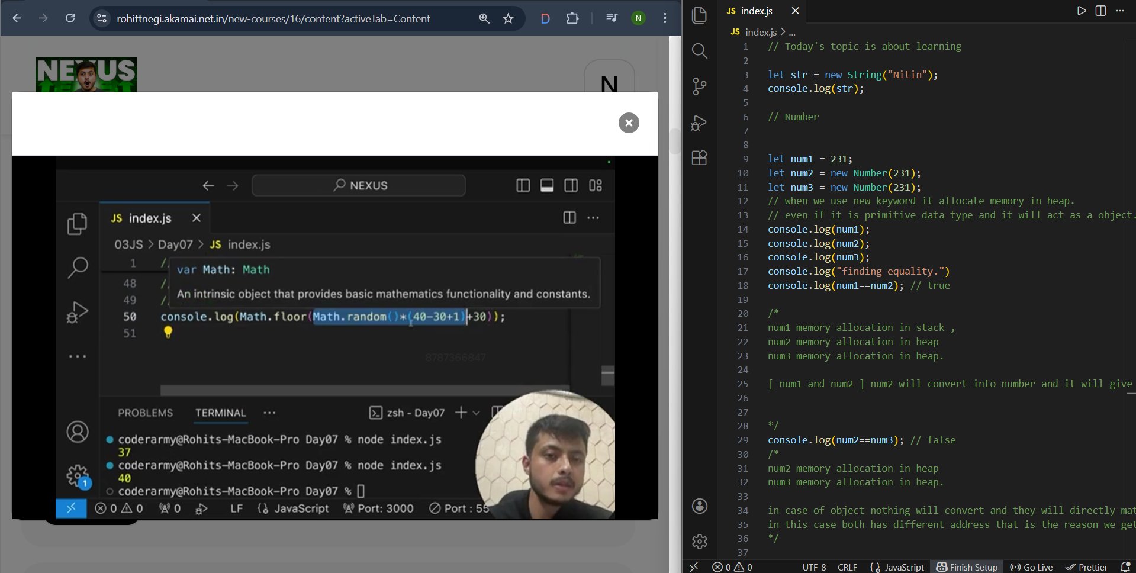Open the UTF-8 encoding selector
Image resolution: width=1136 pixels, height=573 pixels.
(x=814, y=567)
